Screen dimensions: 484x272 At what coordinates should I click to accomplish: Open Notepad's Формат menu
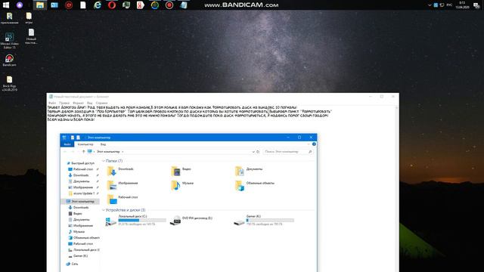[79, 103]
